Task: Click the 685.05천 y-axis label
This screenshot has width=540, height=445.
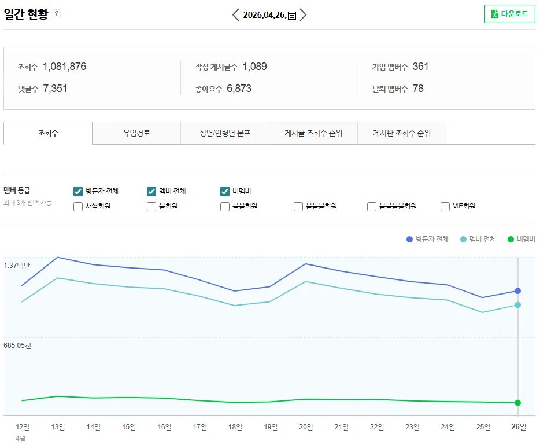Action: [x=17, y=345]
